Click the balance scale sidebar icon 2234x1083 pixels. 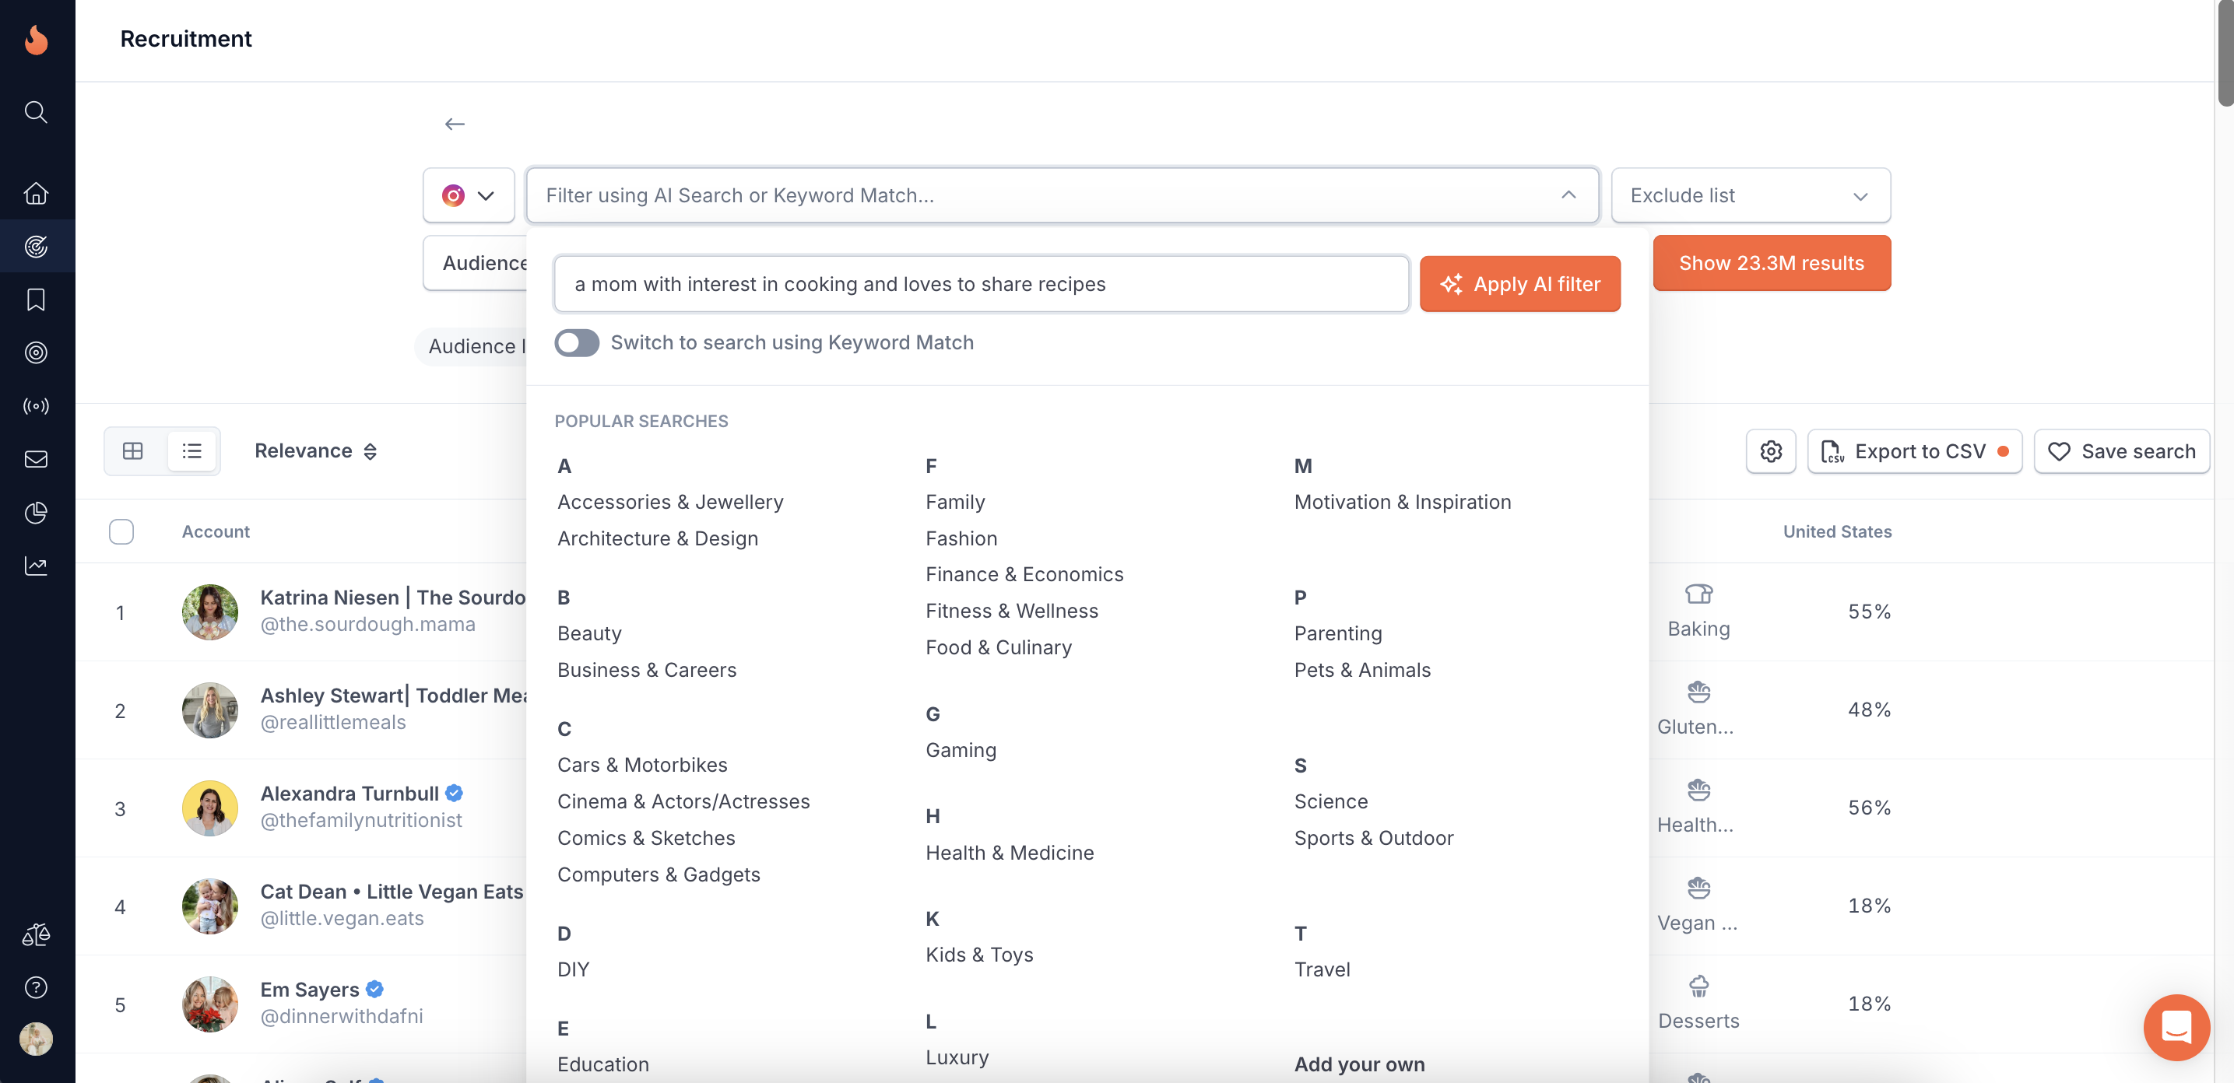(36, 934)
